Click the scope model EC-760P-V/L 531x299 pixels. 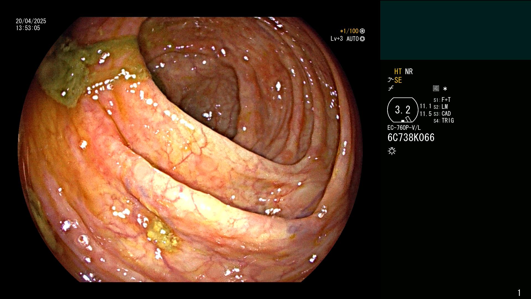[x=404, y=128]
